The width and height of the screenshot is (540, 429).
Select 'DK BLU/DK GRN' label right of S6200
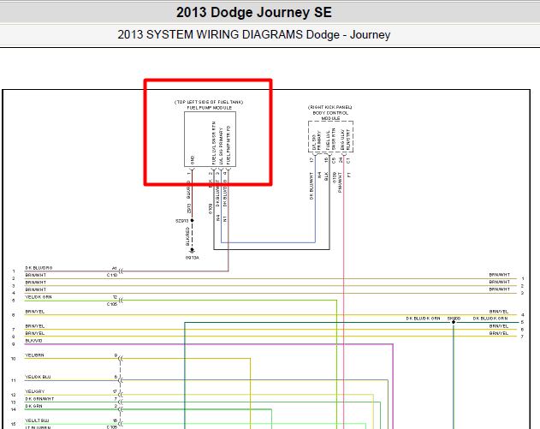[490, 319]
